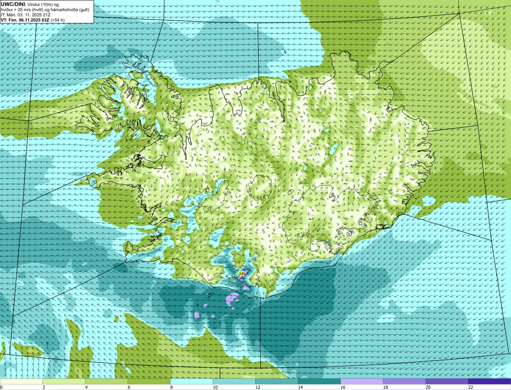Click the legend label '18'
The height and width of the screenshot is (390, 511).
[386, 387]
